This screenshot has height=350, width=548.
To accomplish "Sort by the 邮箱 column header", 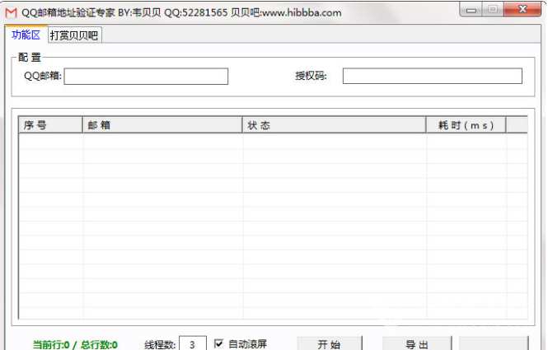I will click(162, 125).
